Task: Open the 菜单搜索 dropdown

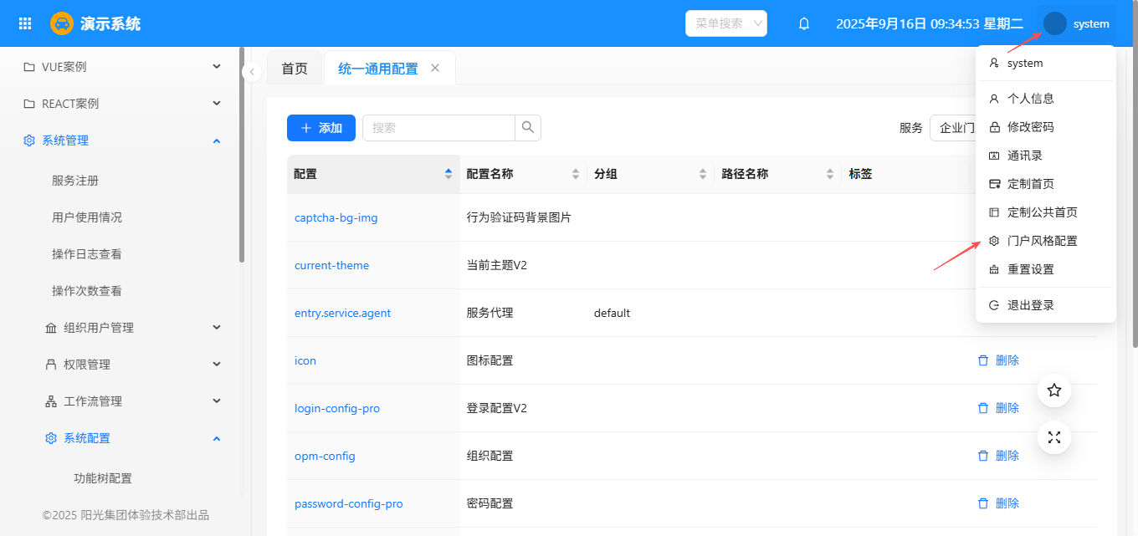Action: pyautogui.click(x=725, y=23)
